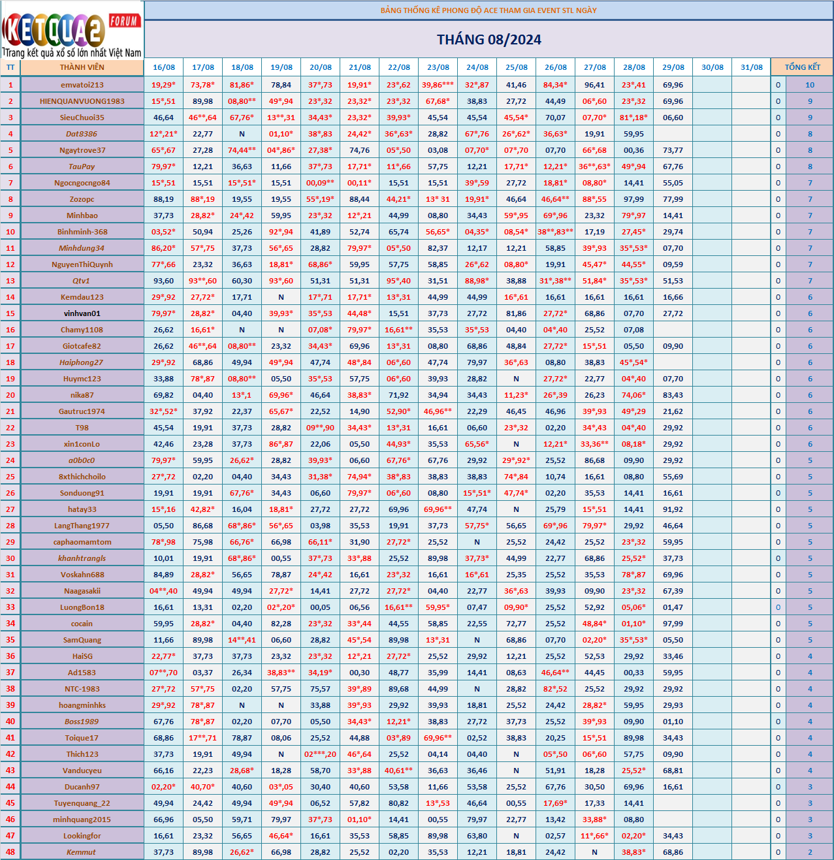
Task: Open member HIENQUANVUONG1983's name
Action: 82,101
